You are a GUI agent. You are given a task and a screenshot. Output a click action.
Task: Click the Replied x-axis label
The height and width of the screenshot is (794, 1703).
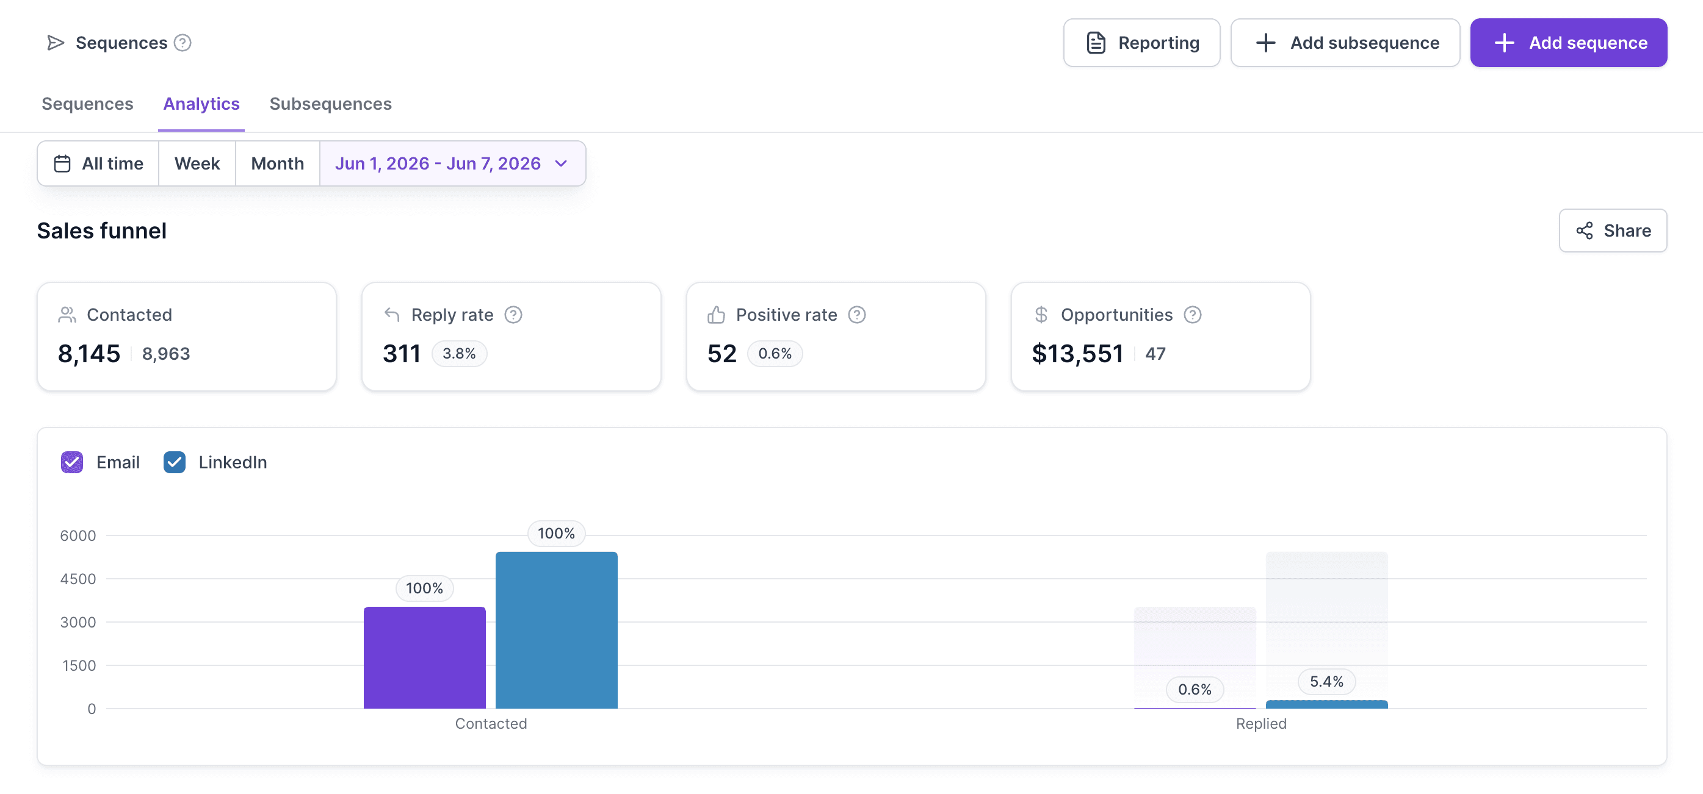[x=1260, y=723]
